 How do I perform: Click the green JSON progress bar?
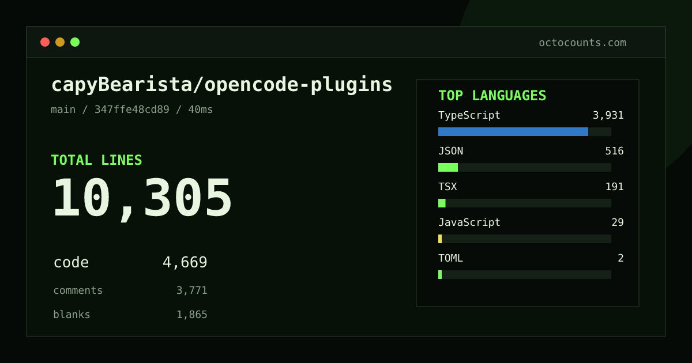pyautogui.click(x=448, y=167)
